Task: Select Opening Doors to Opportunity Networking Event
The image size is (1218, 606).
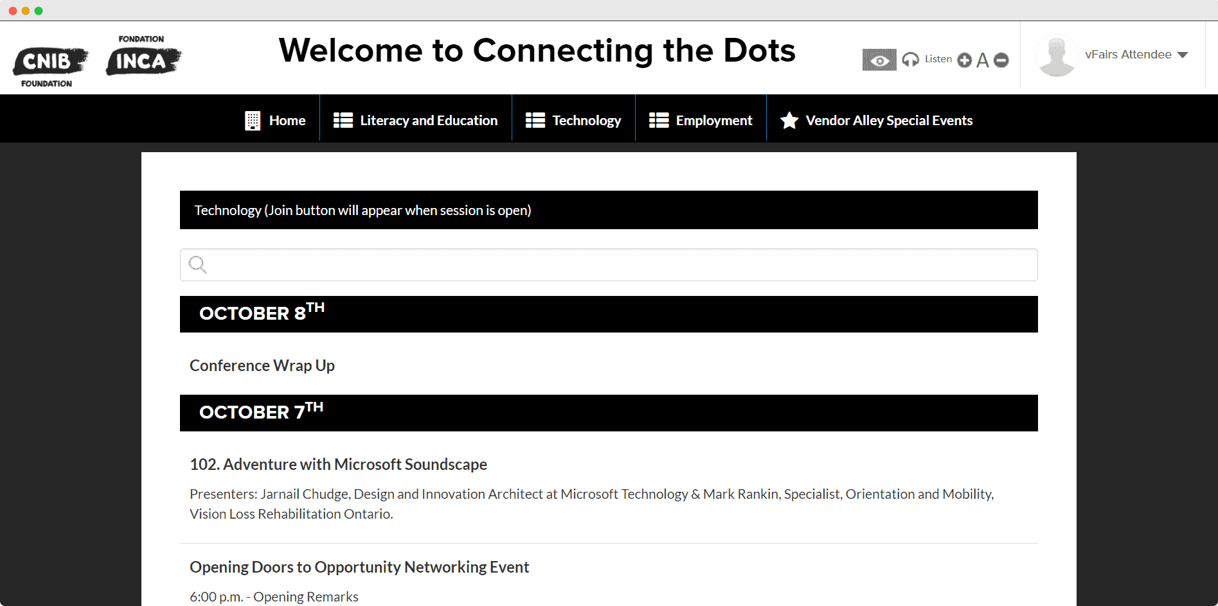Action: click(359, 567)
